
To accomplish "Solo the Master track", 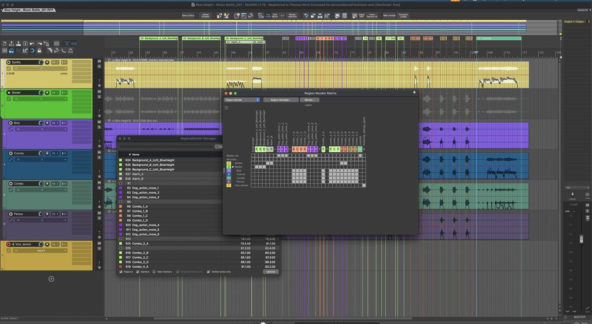I will click(99, 97).
